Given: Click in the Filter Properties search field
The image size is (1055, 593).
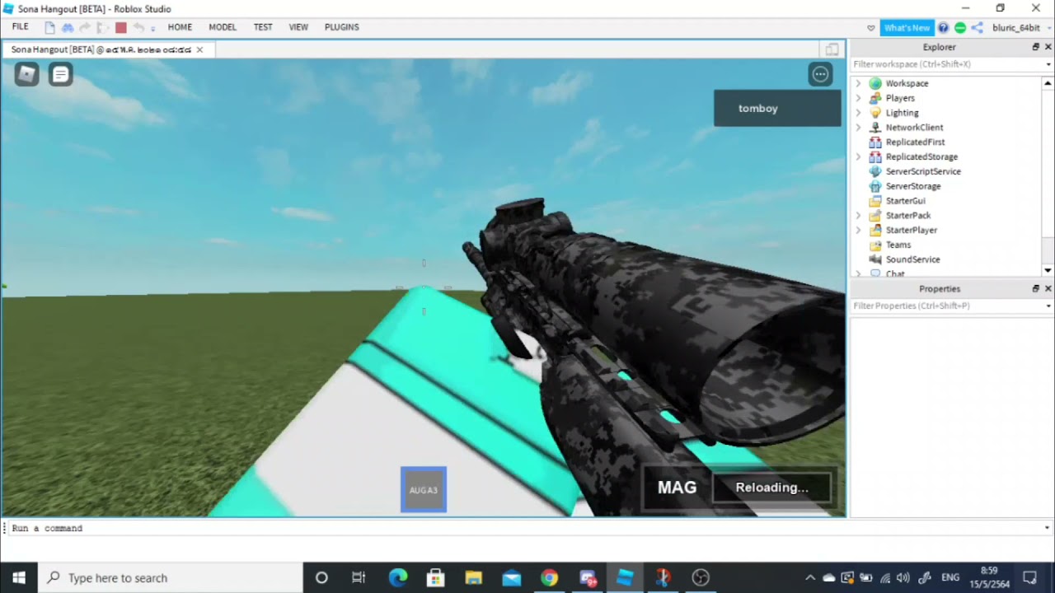Looking at the screenshot, I should (x=946, y=306).
